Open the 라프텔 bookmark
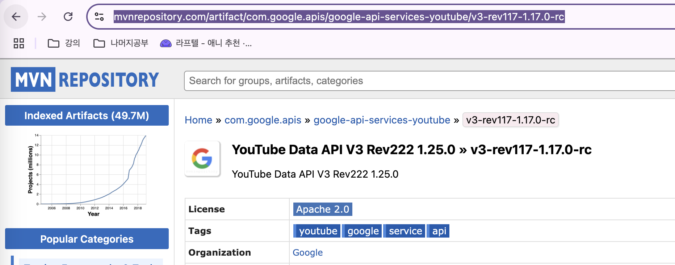 tap(206, 43)
